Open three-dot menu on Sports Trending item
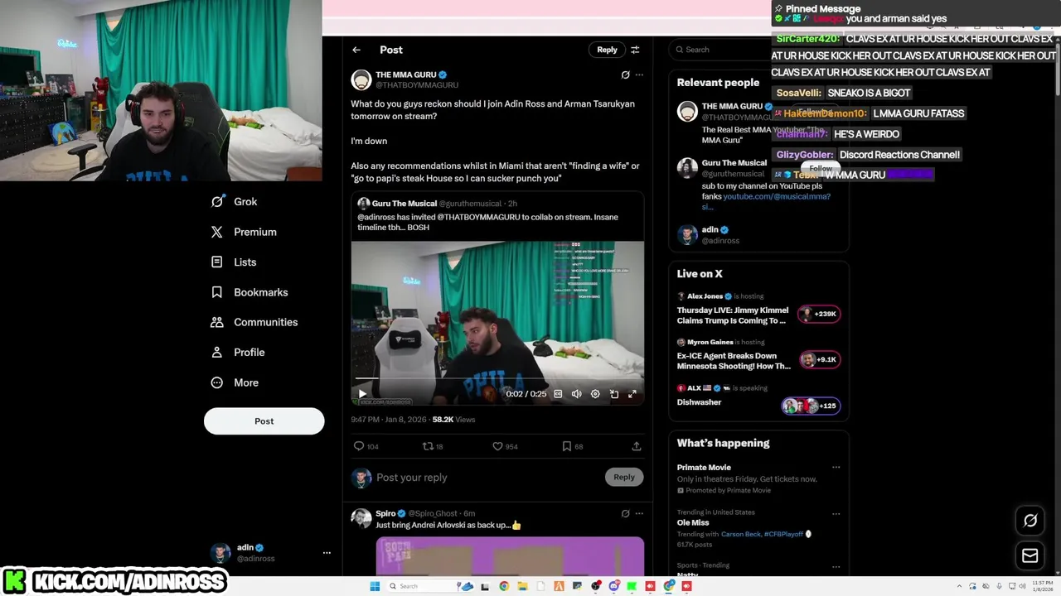Screen dimensions: 1061x596 (x=836, y=566)
